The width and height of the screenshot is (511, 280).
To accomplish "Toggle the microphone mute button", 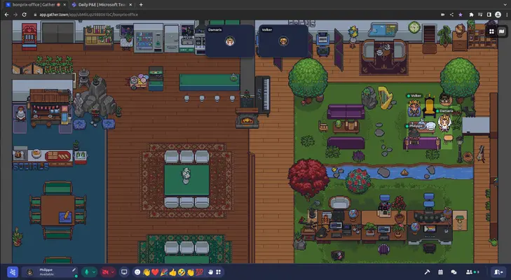I will point(88,272).
